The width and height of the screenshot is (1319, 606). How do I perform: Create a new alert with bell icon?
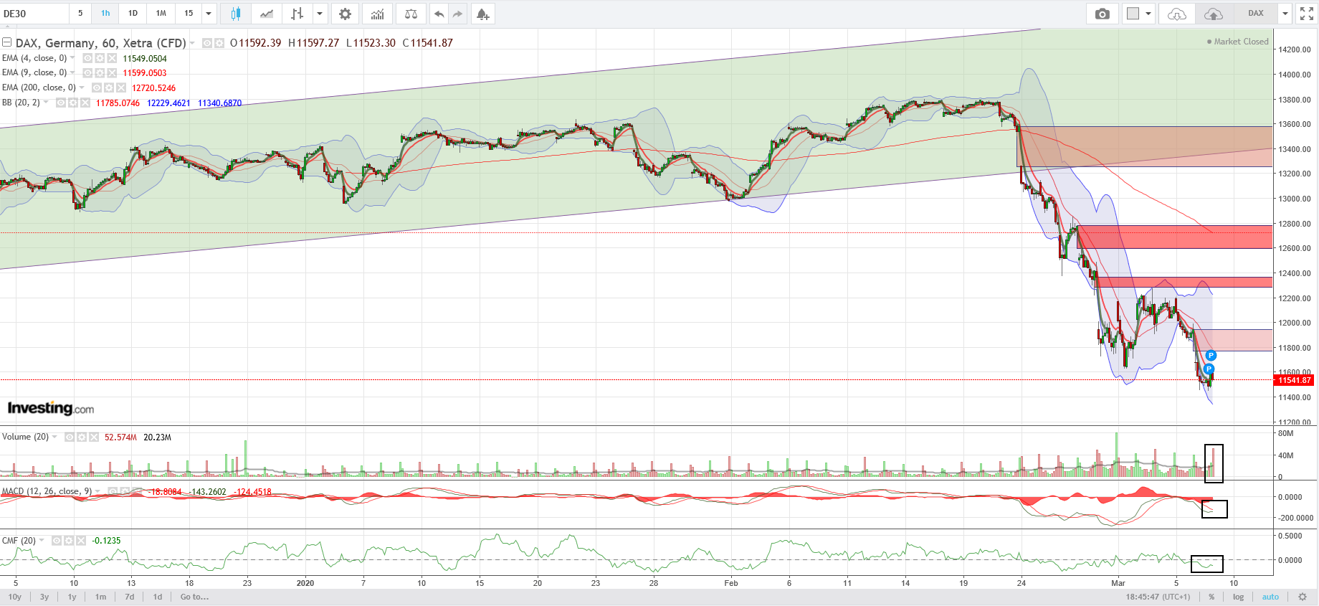[x=482, y=14]
